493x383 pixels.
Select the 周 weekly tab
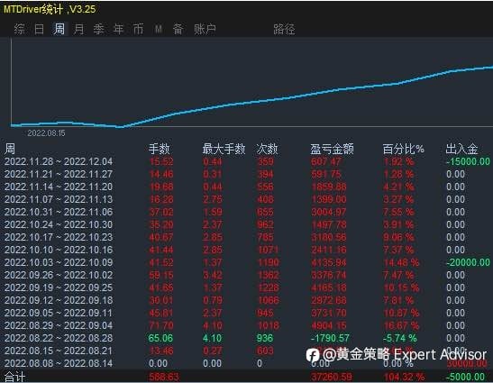pos(59,29)
